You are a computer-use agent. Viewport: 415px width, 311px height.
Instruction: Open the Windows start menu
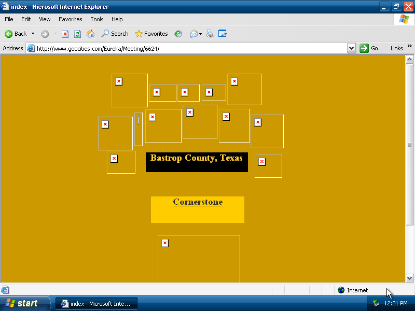24,303
